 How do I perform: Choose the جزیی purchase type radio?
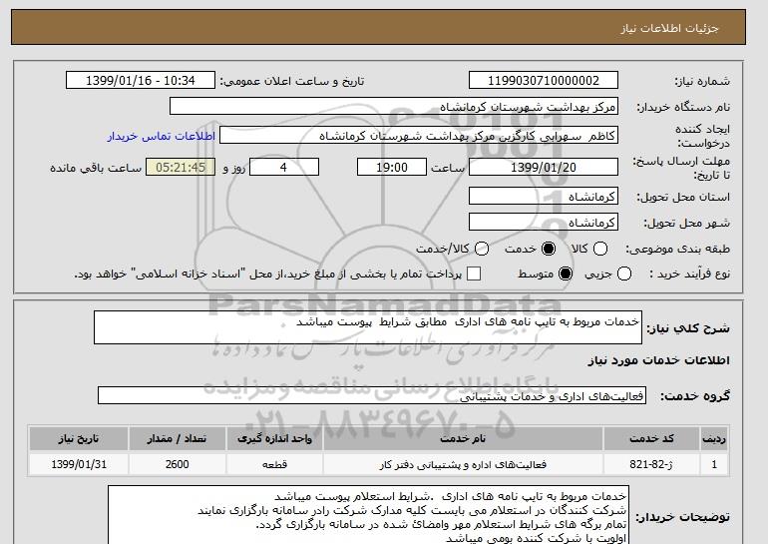pos(624,273)
